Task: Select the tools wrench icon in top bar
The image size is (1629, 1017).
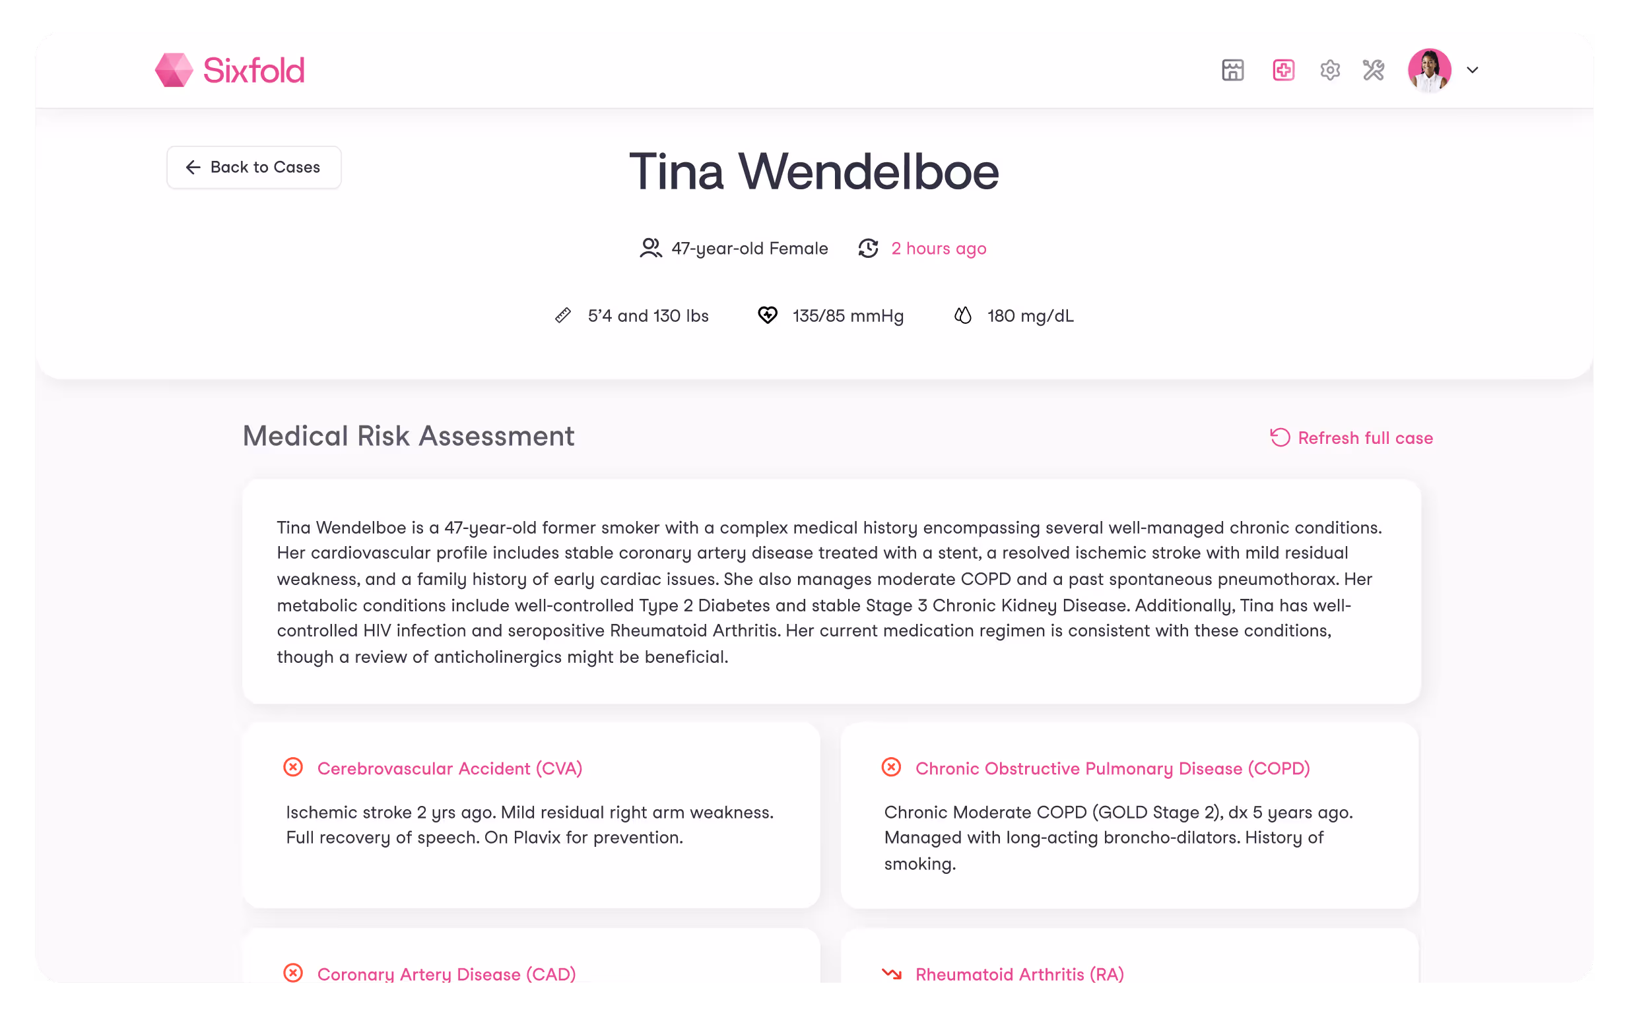Action: click(x=1373, y=70)
